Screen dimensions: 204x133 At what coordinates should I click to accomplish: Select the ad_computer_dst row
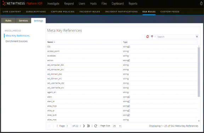(x=122, y=65)
